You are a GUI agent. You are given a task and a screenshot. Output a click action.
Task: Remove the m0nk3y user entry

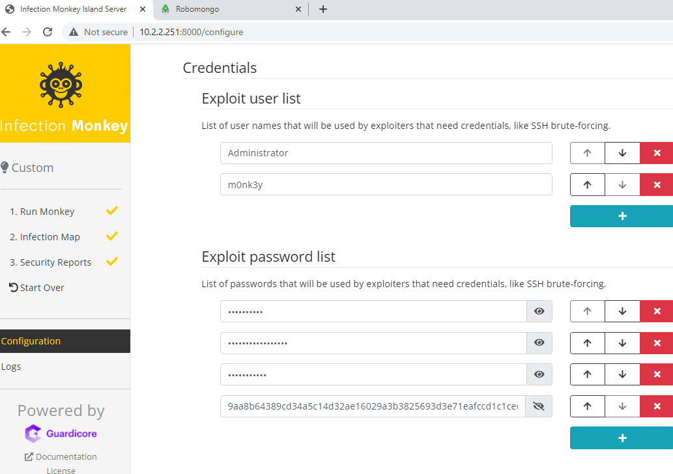pyautogui.click(x=657, y=185)
